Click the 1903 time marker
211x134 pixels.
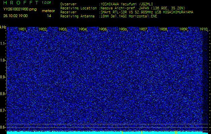(62, 29)
